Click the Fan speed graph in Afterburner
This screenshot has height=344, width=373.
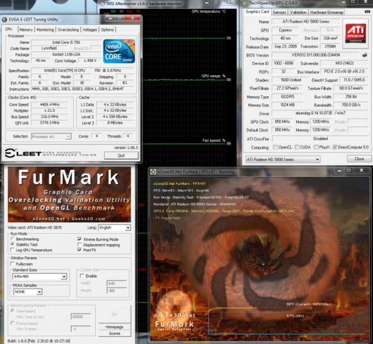(x=184, y=152)
